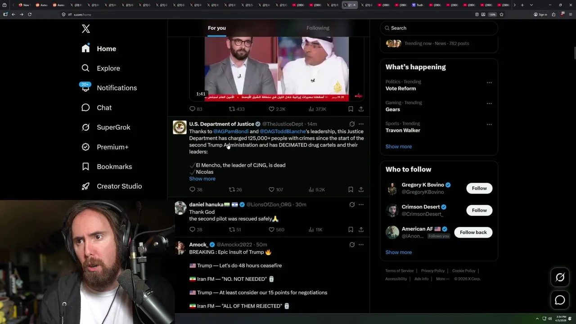Switch to the Following tab
Screen dimensions: 576x324
click(318, 28)
